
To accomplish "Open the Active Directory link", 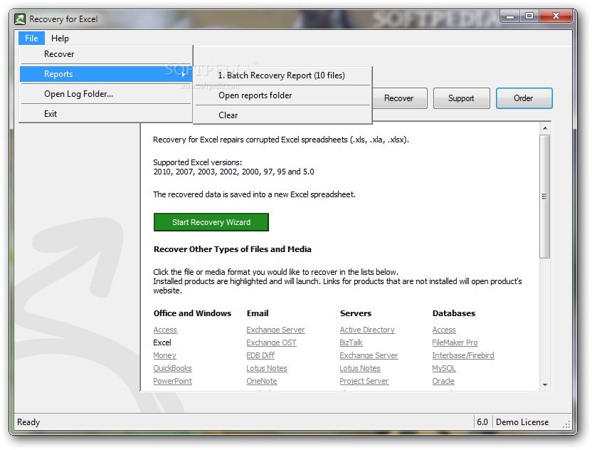I will (367, 330).
